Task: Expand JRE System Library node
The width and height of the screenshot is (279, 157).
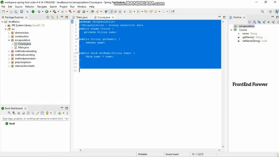Action: pos(6,25)
